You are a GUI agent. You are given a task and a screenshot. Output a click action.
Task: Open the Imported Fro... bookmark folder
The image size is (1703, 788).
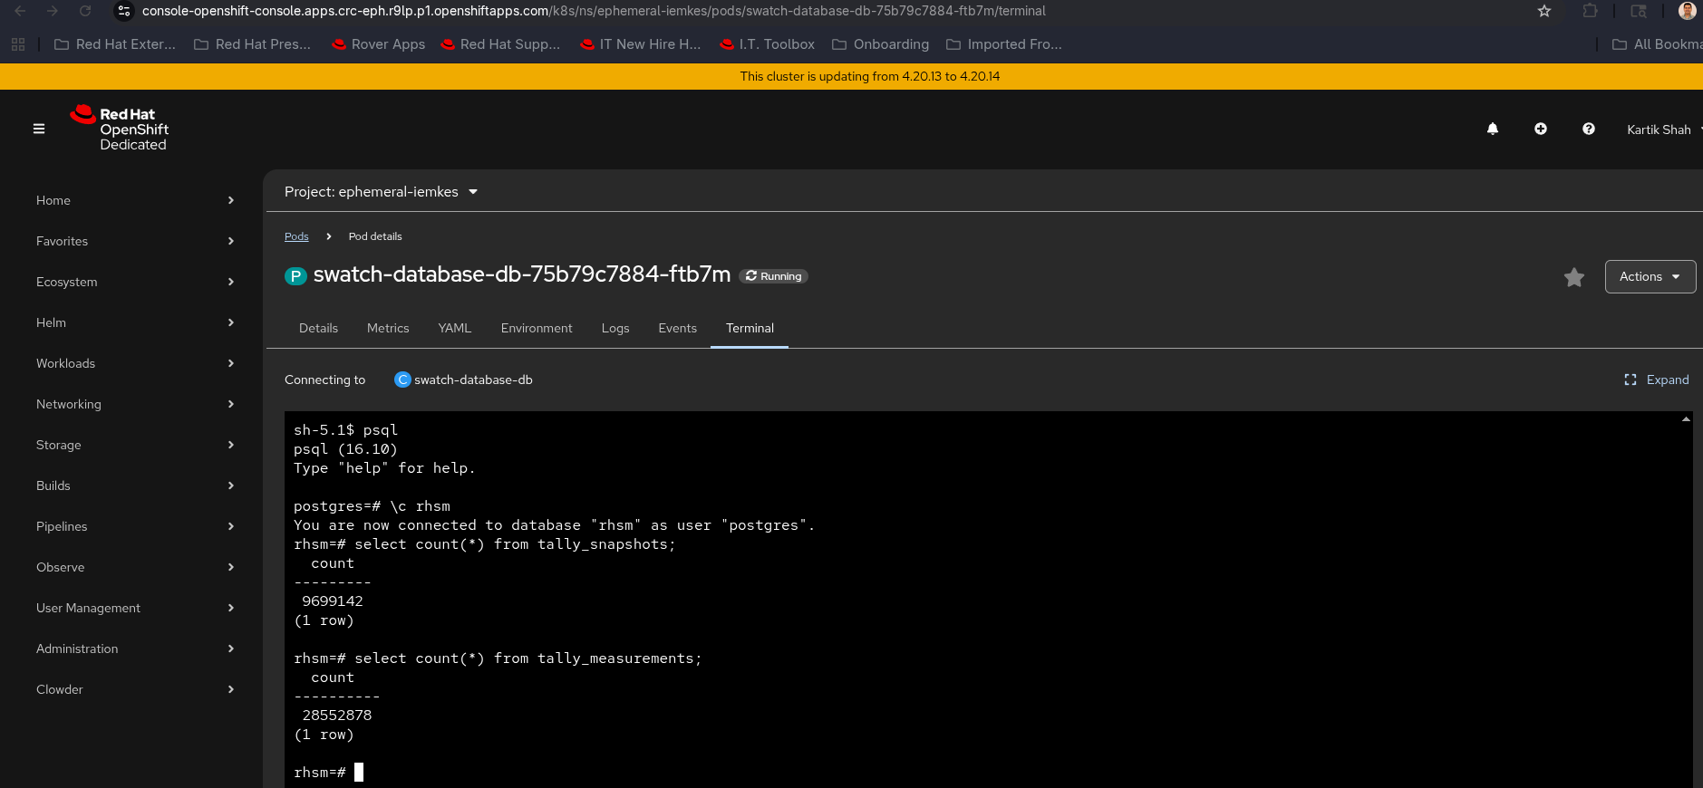[x=1004, y=44]
